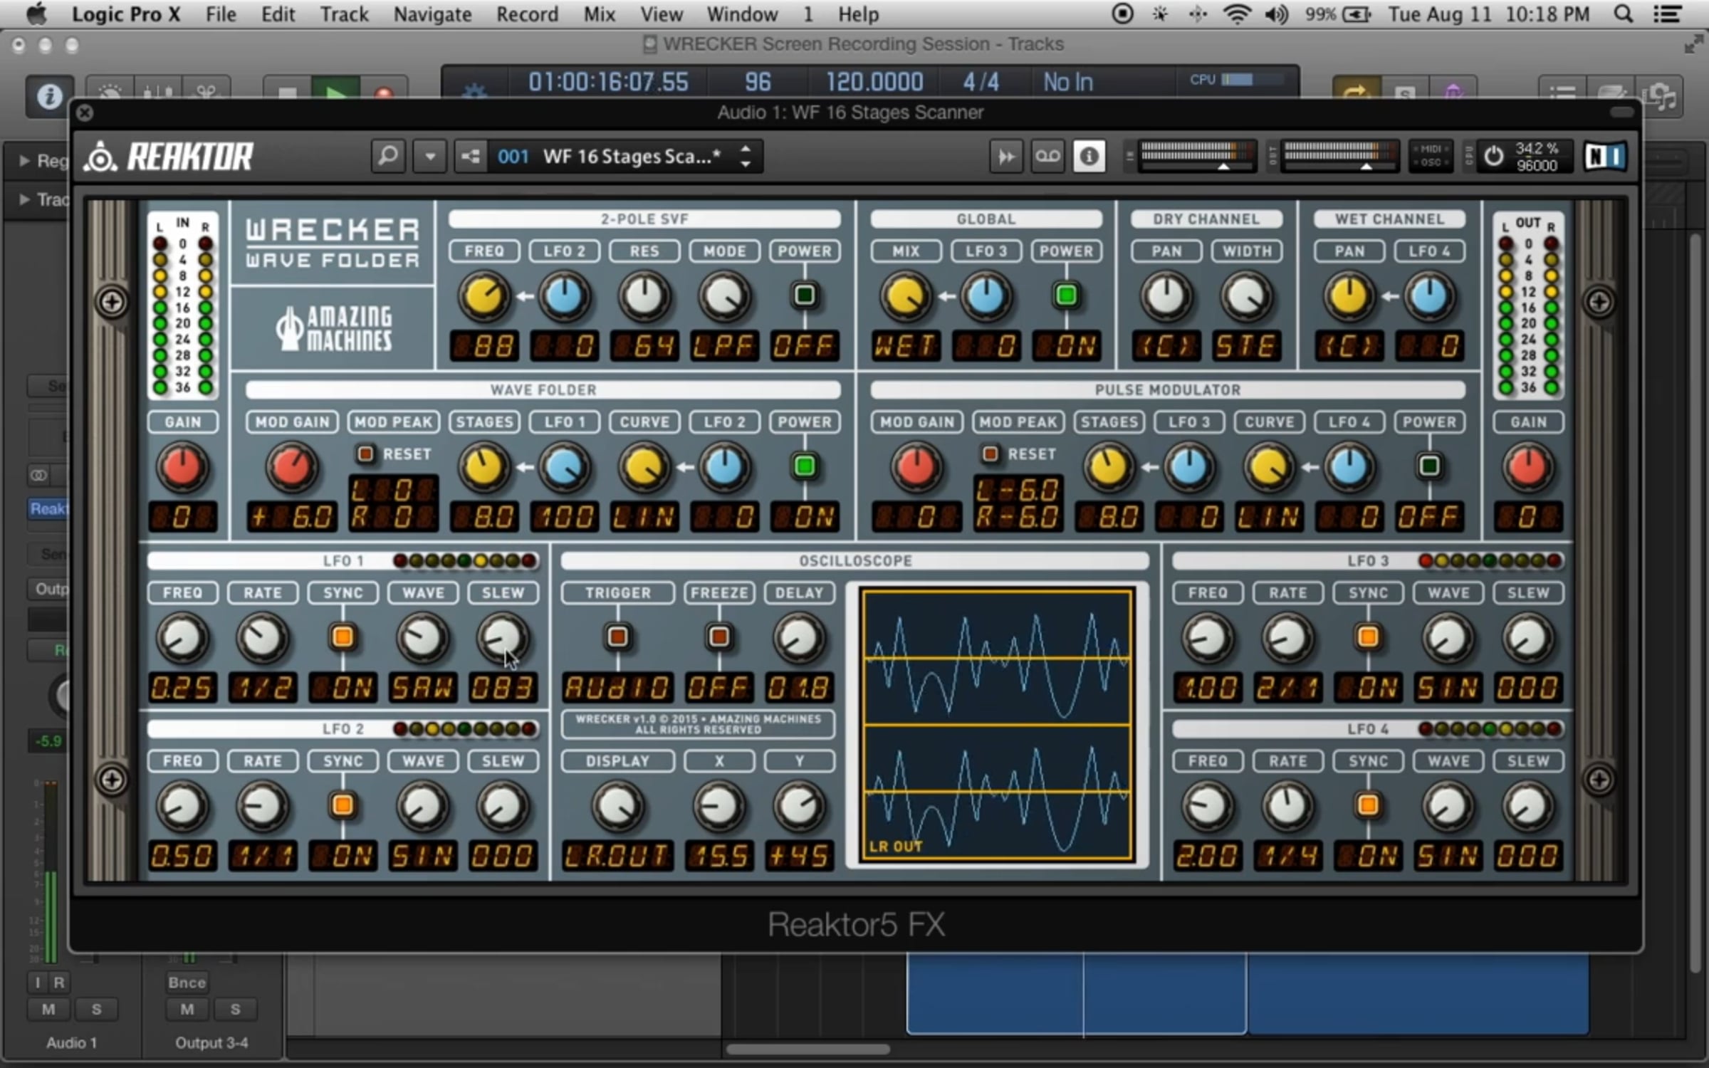Open the Reaktor dropdown arrow next to search
This screenshot has height=1068, width=1709.
[x=430, y=156]
